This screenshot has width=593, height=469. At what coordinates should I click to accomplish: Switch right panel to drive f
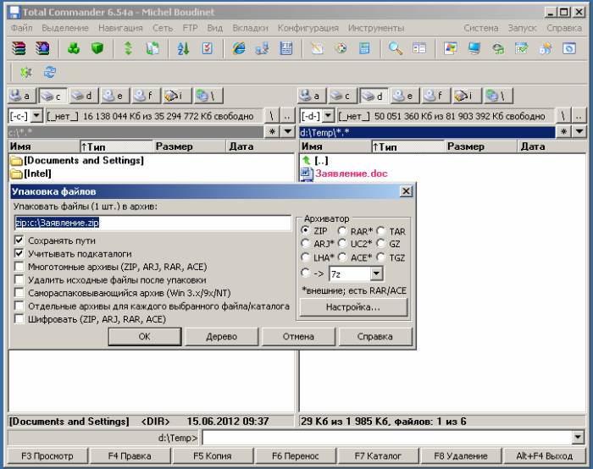(435, 96)
